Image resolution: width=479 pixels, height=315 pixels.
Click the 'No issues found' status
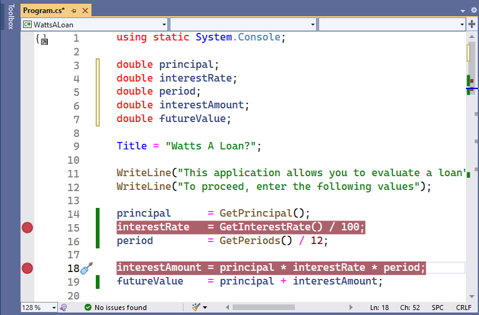pyautogui.click(x=116, y=308)
